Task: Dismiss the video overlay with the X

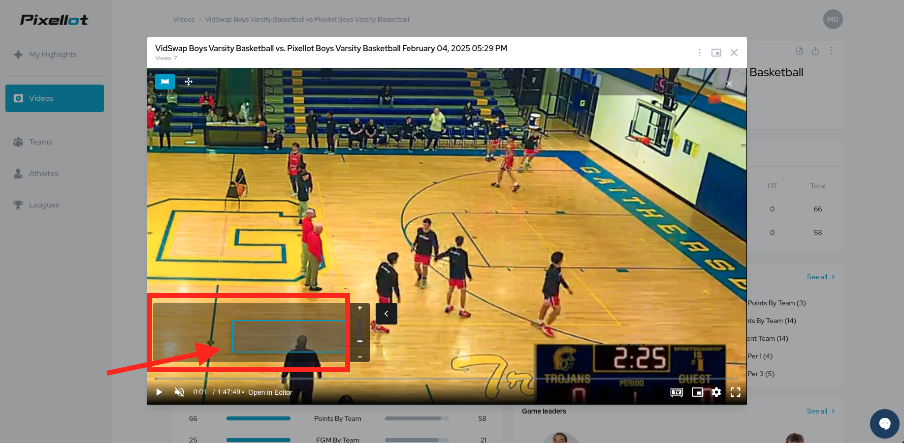Action: tap(729, 84)
